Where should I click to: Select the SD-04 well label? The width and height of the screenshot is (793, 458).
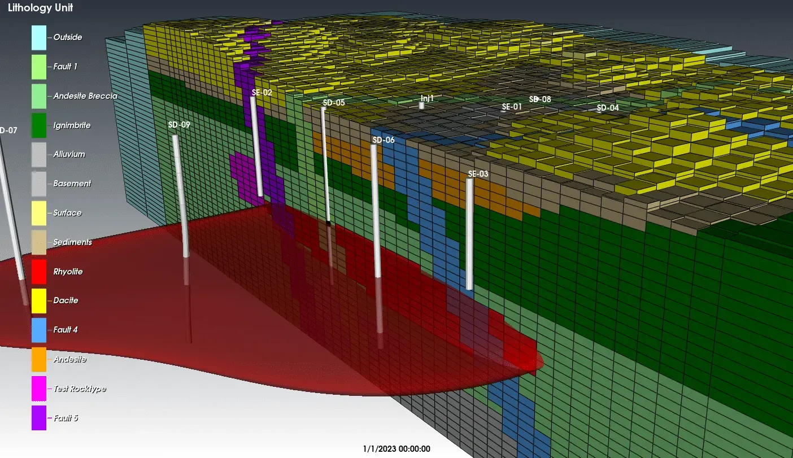[608, 107]
